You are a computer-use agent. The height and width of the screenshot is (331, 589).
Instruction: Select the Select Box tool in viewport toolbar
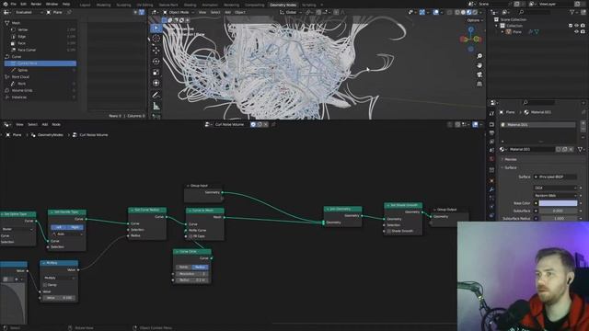pos(156,29)
